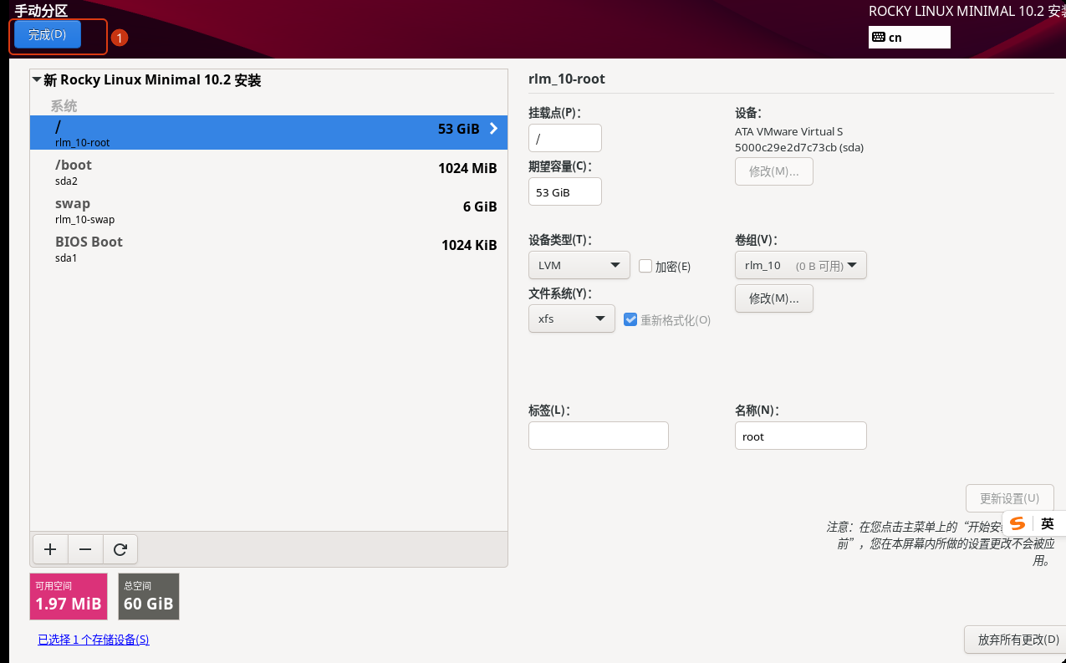Click the 总空间 60 GiB indicator
The height and width of the screenshot is (663, 1066).
149,596
